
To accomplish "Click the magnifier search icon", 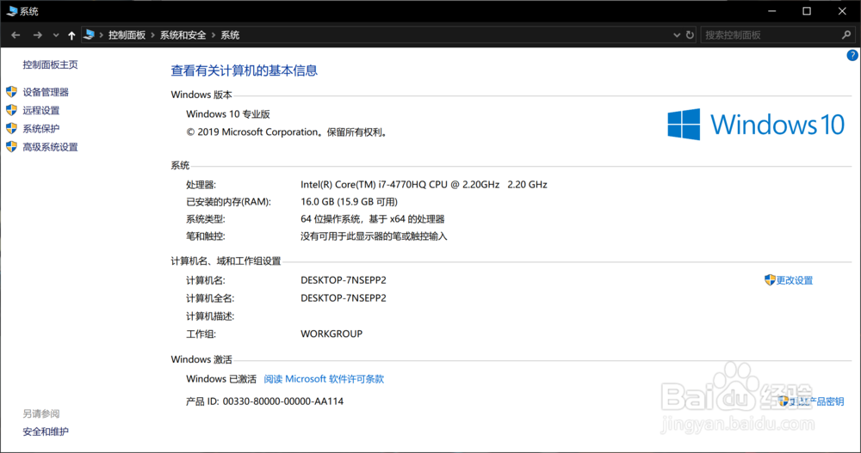I will pyautogui.click(x=846, y=35).
